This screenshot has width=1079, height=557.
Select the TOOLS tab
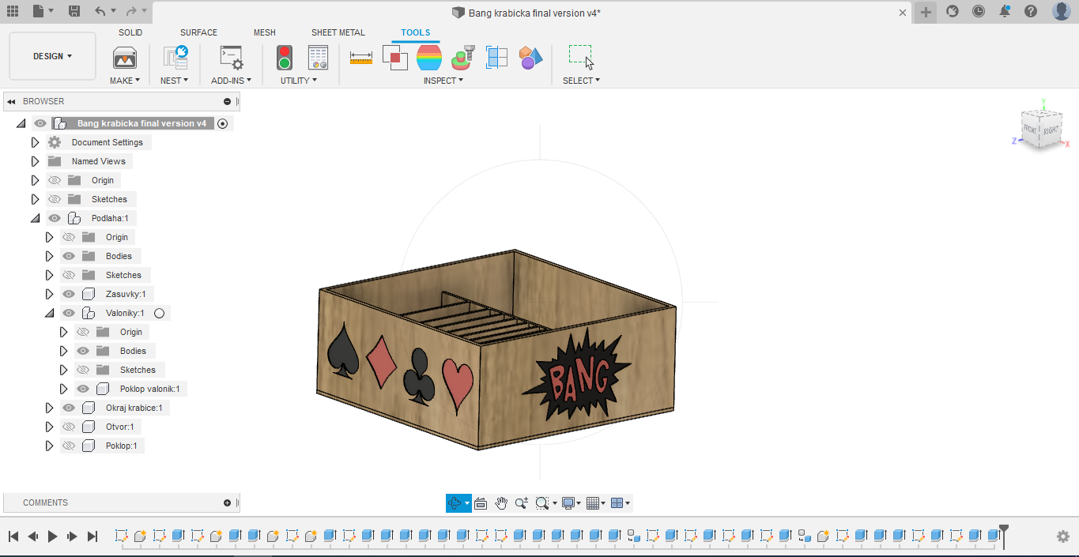pyautogui.click(x=415, y=32)
